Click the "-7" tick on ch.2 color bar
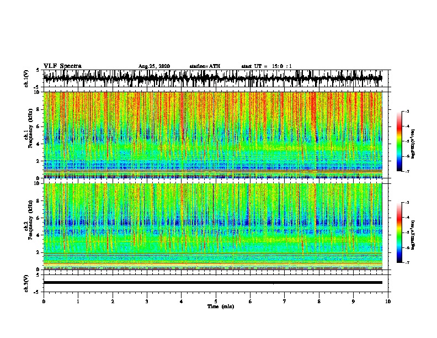 click(x=407, y=262)
